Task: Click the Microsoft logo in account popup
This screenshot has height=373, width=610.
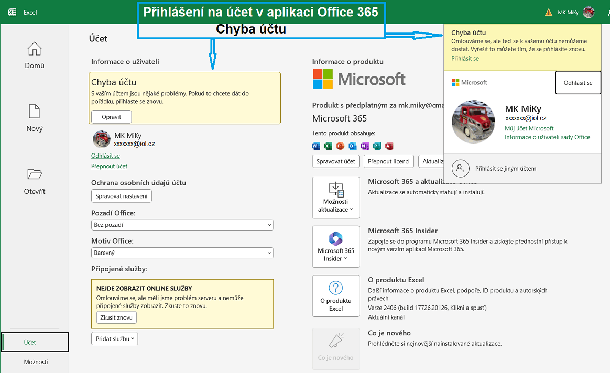Action: click(469, 82)
